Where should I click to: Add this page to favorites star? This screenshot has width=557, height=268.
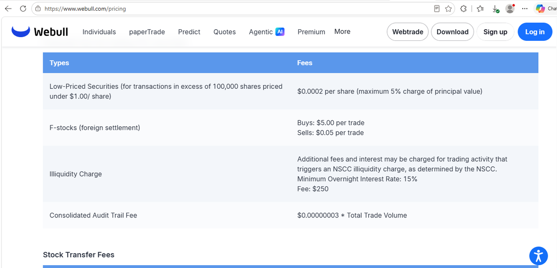(448, 9)
